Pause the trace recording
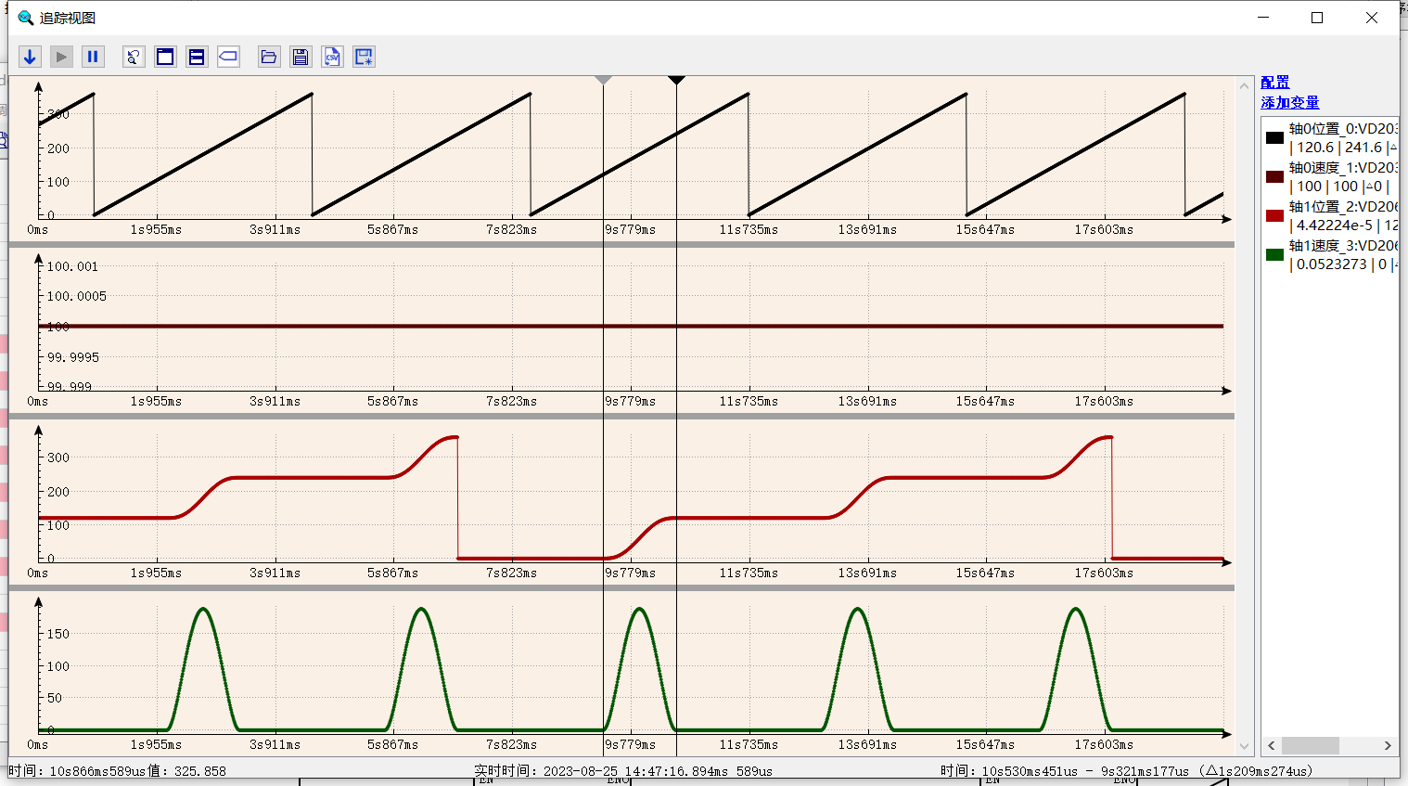The height and width of the screenshot is (786, 1408). tap(93, 57)
